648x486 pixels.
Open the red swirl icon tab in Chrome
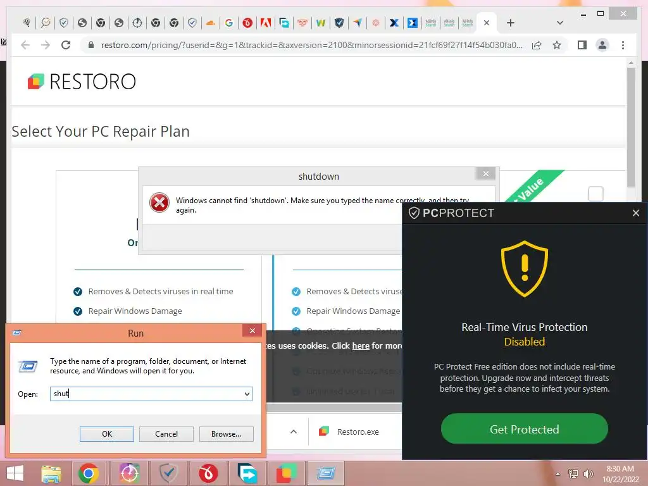pyautogui.click(x=247, y=23)
